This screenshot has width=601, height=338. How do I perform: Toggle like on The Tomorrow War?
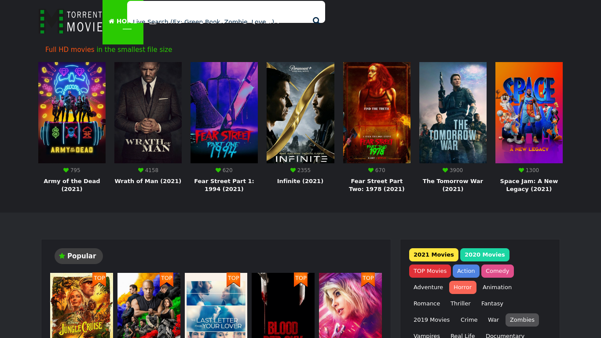coord(444,170)
